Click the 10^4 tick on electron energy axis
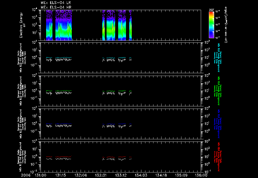 pyautogui.click(x=35, y=10)
